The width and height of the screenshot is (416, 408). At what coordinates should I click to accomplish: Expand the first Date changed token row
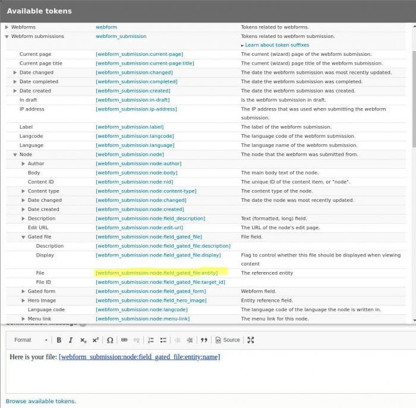click(15, 72)
